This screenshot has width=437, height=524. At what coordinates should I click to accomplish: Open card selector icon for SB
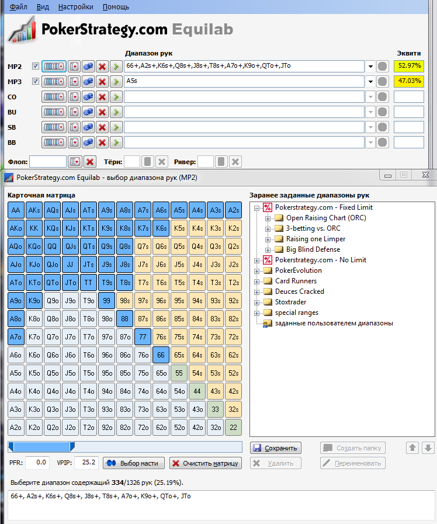[74, 127]
